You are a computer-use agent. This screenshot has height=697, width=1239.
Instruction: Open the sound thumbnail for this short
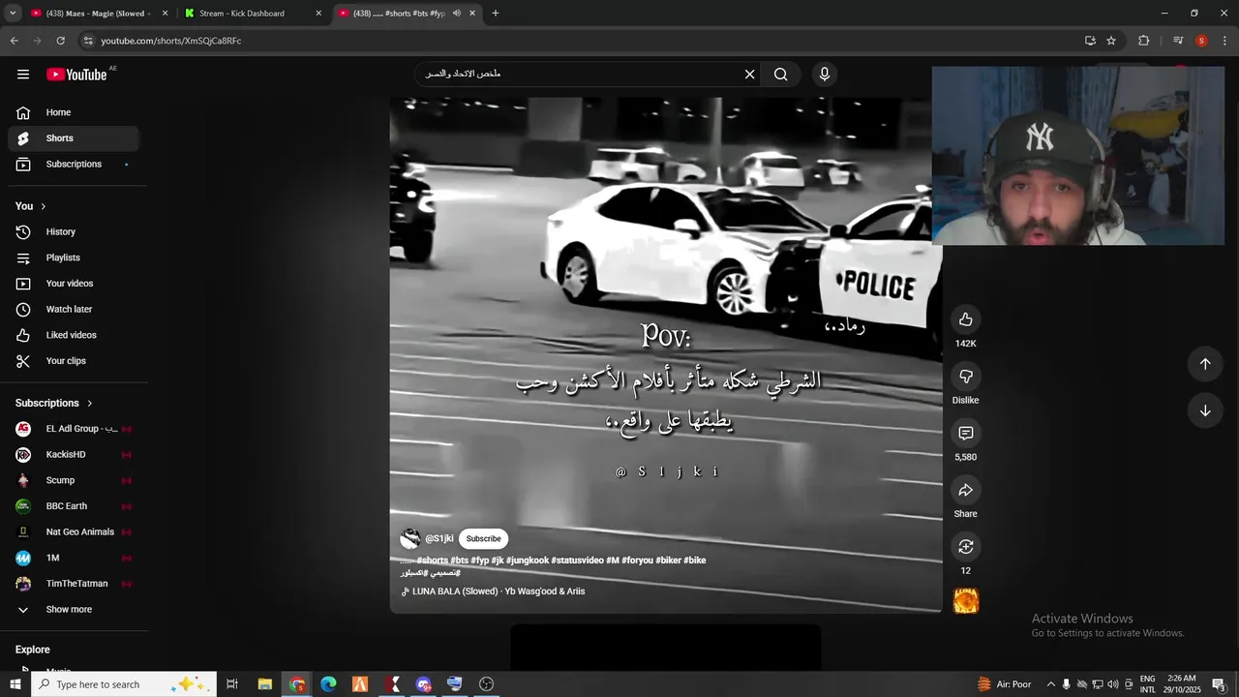pyautogui.click(x=965, y=601)
